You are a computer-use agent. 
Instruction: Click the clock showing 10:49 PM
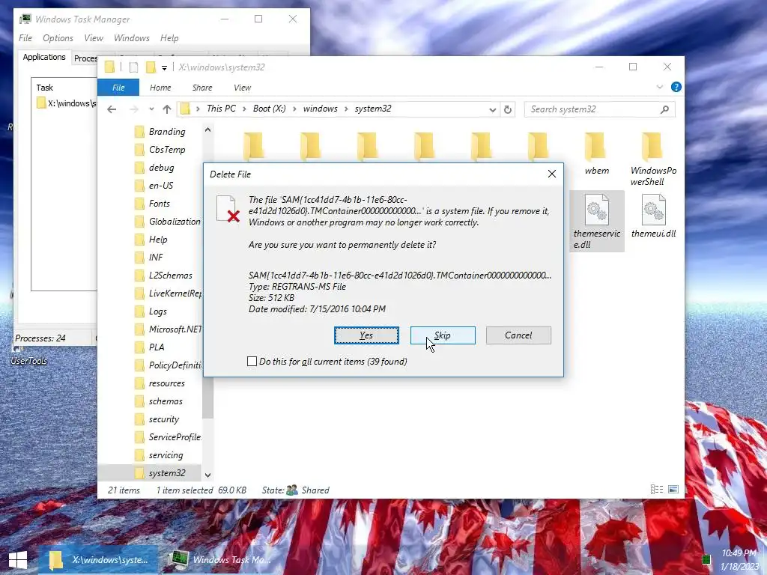point(739,553)
